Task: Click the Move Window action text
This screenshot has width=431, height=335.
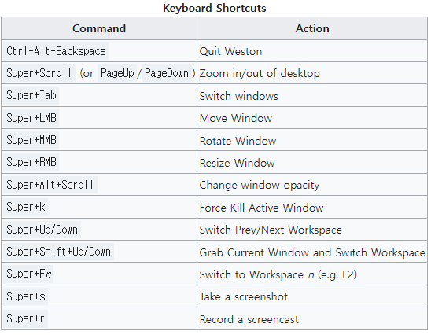Action: (236, 118)
